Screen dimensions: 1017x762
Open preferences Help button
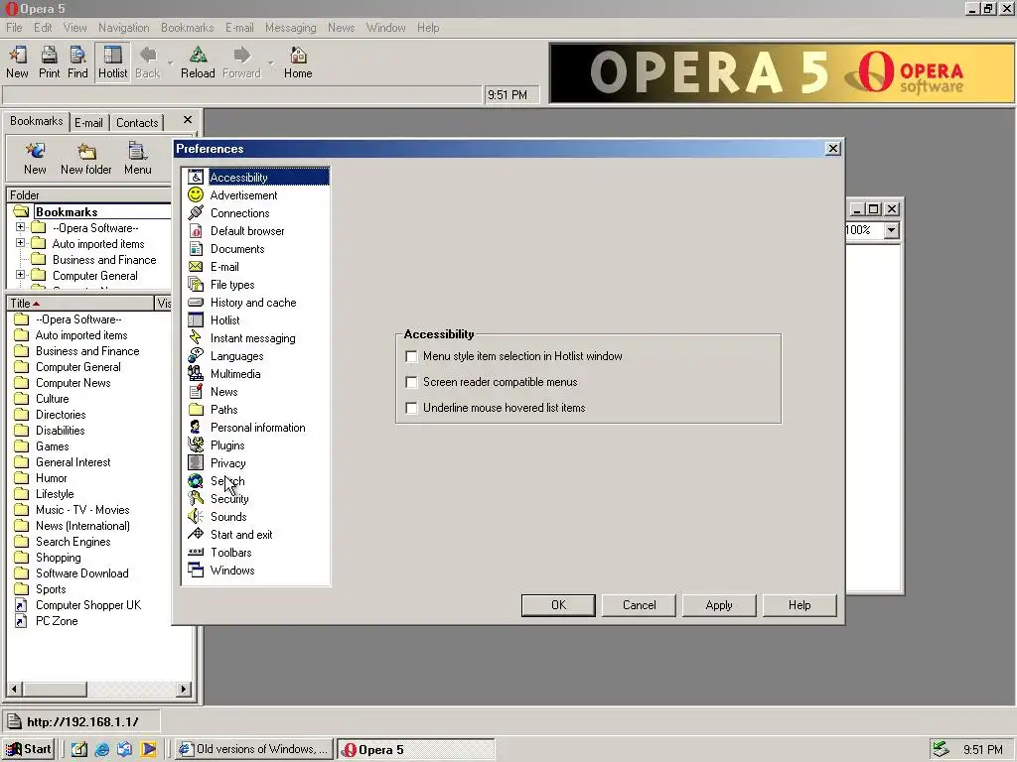click(799, 605)
